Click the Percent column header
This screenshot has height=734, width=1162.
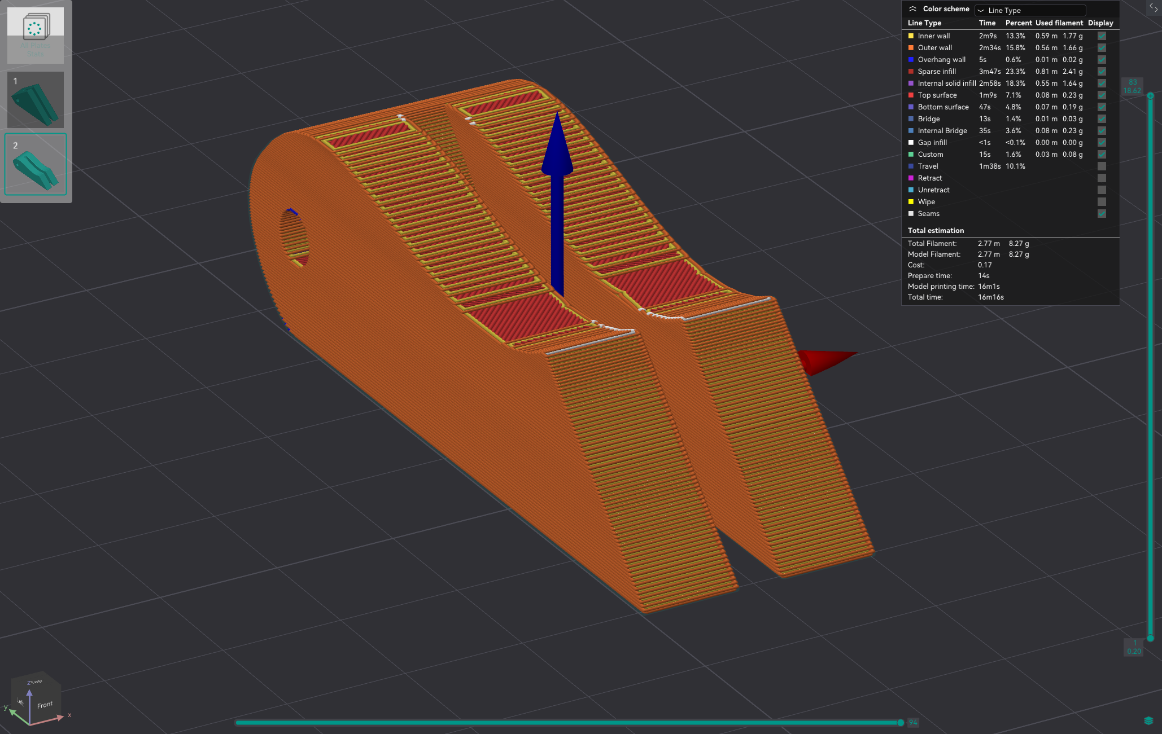1019,23
